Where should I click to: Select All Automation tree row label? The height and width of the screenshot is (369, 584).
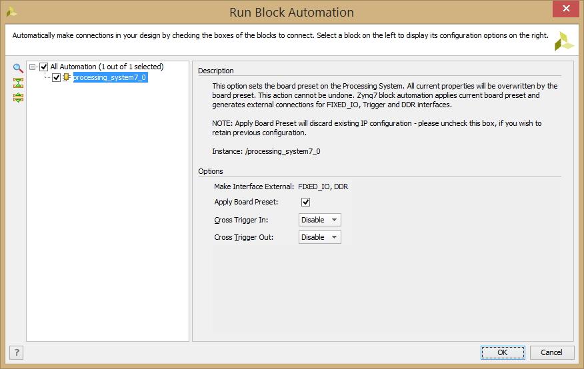pyautogui.click(x=107, y=67)
